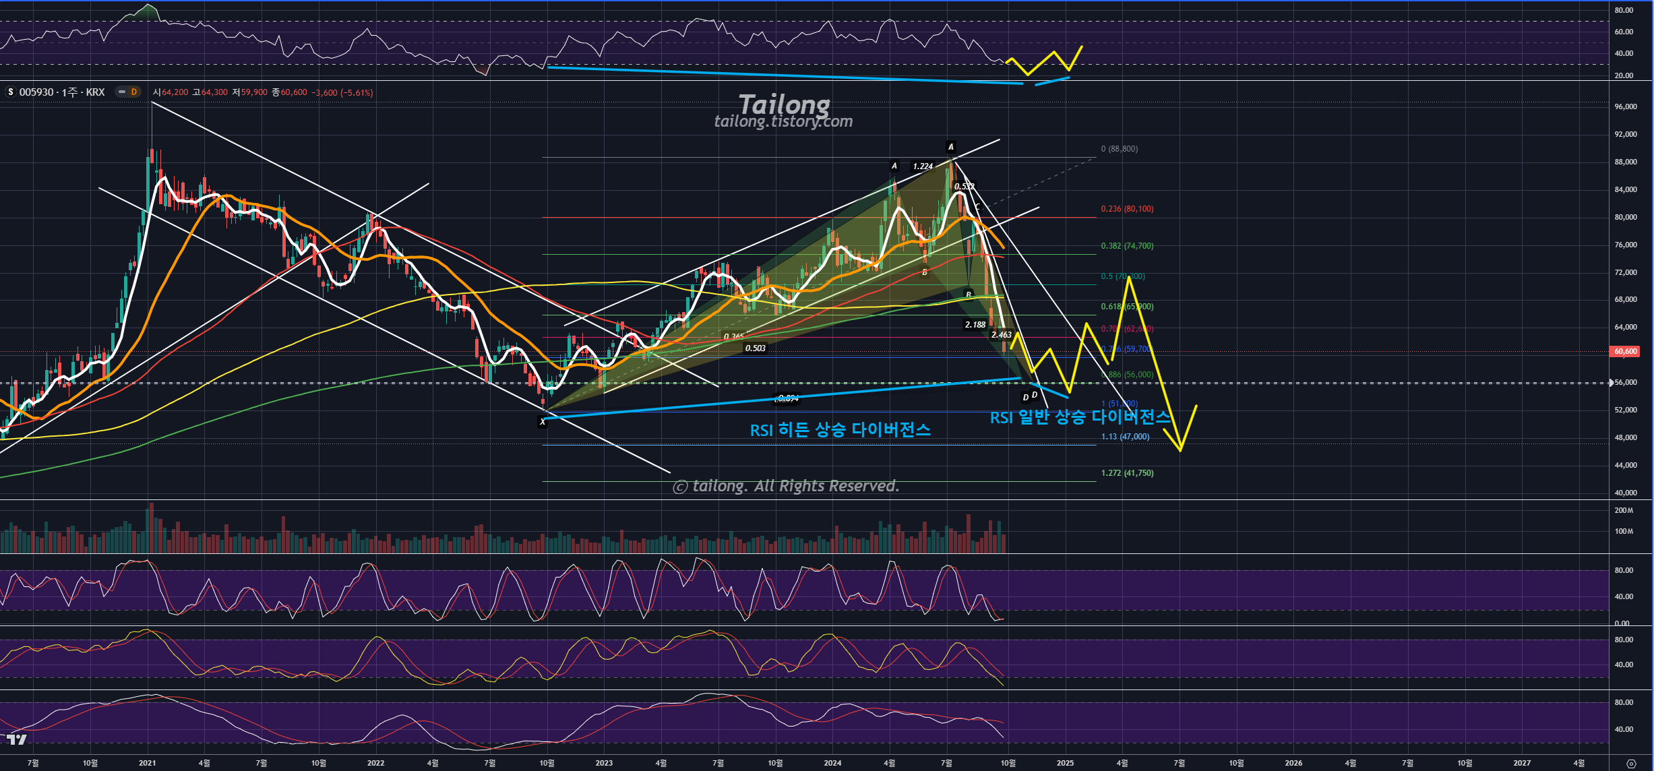The width and height of the screenshot is (1654, 771).
Task: Click the 2025 marker on time axis
Action: (x=1065, y=763)
